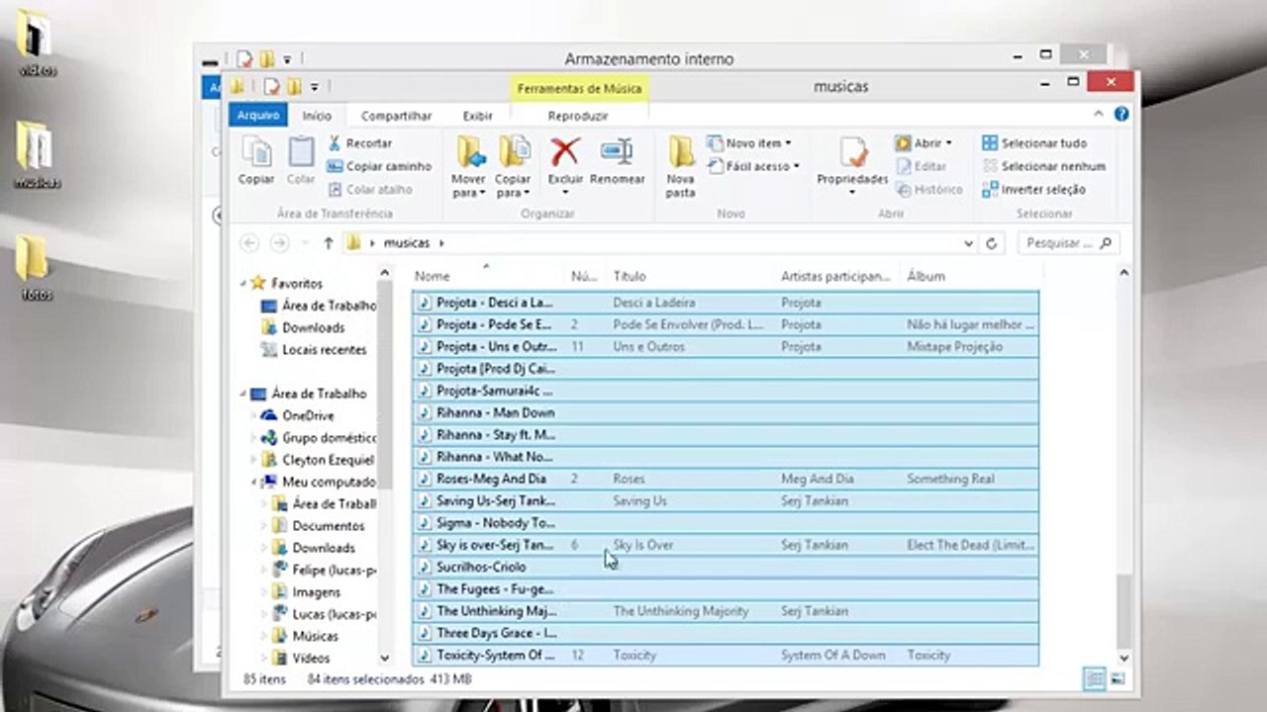The height and width of the screenshot is (712, 1267).
Task: Click the refresh address bar button
Action: [992, 242]
